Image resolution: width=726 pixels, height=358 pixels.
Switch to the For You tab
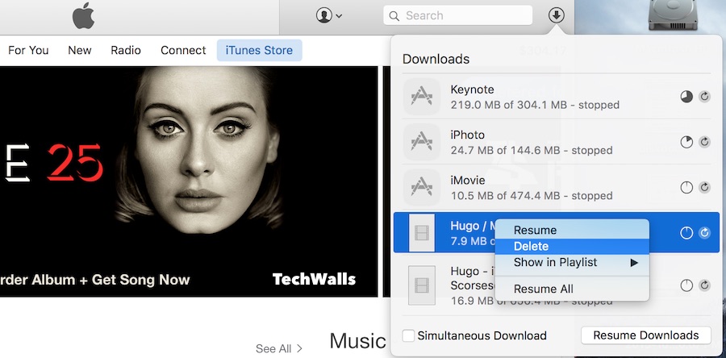click(28, 50)
